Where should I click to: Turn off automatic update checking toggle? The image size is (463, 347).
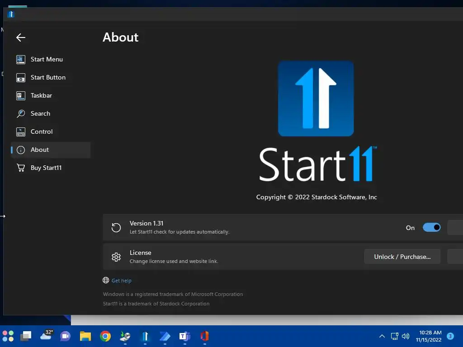[x=431, y=228]
